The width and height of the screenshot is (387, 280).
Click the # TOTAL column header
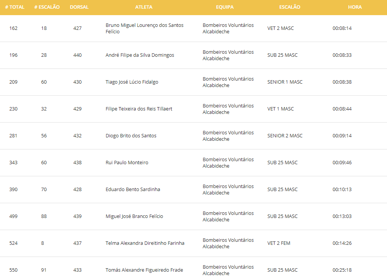(15, 7)
